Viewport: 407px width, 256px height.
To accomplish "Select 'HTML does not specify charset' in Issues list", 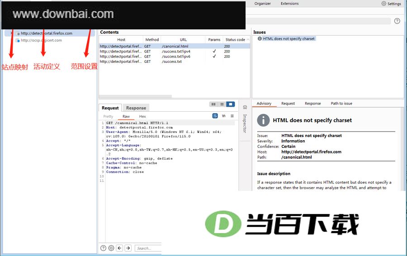I will [289, 39].
